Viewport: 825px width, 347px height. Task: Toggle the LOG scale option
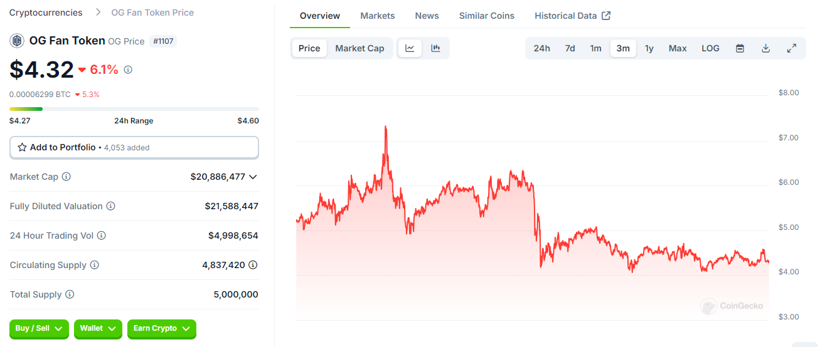click(x=711, y=48)
